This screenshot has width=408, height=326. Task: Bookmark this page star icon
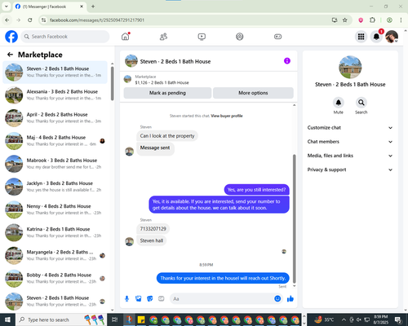(345, 20)
